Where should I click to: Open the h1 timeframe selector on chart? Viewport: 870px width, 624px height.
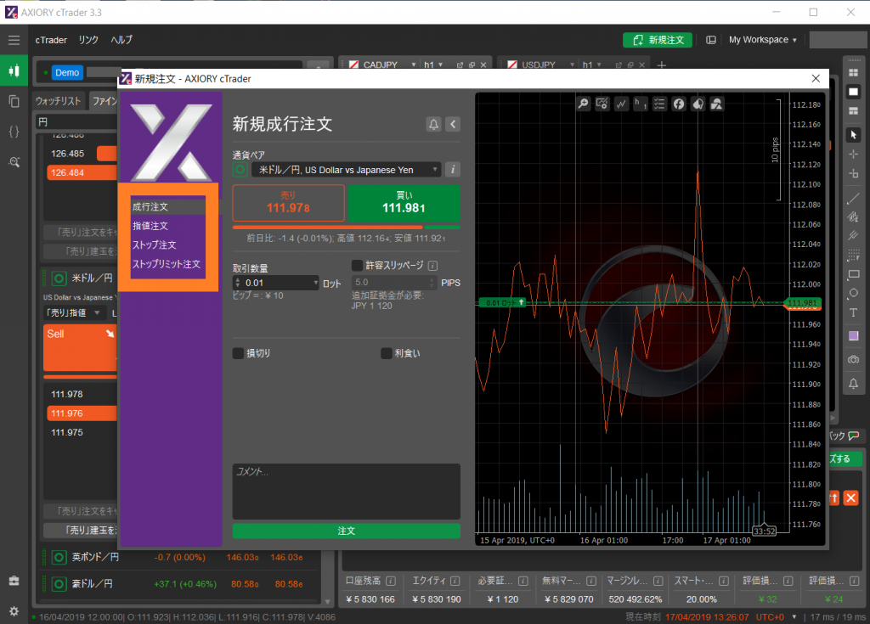point(641,104)
